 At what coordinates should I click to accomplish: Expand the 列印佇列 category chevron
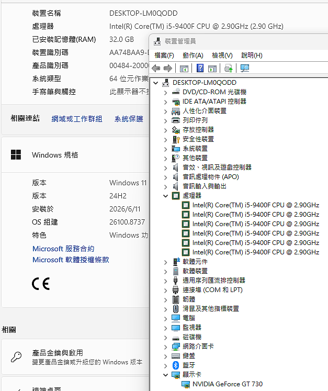[x=165, y=121]
